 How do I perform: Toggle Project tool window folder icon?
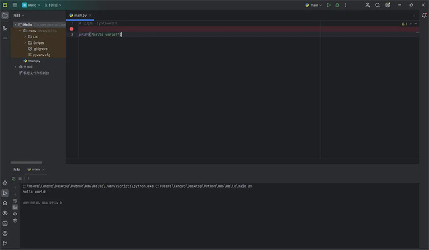coord(5,15)
